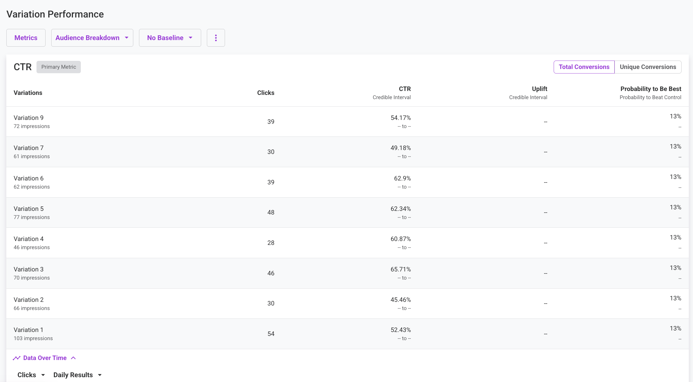693x382 pixels.
Task: Open the No Baseline dropdown
Action: coord(170,38)
